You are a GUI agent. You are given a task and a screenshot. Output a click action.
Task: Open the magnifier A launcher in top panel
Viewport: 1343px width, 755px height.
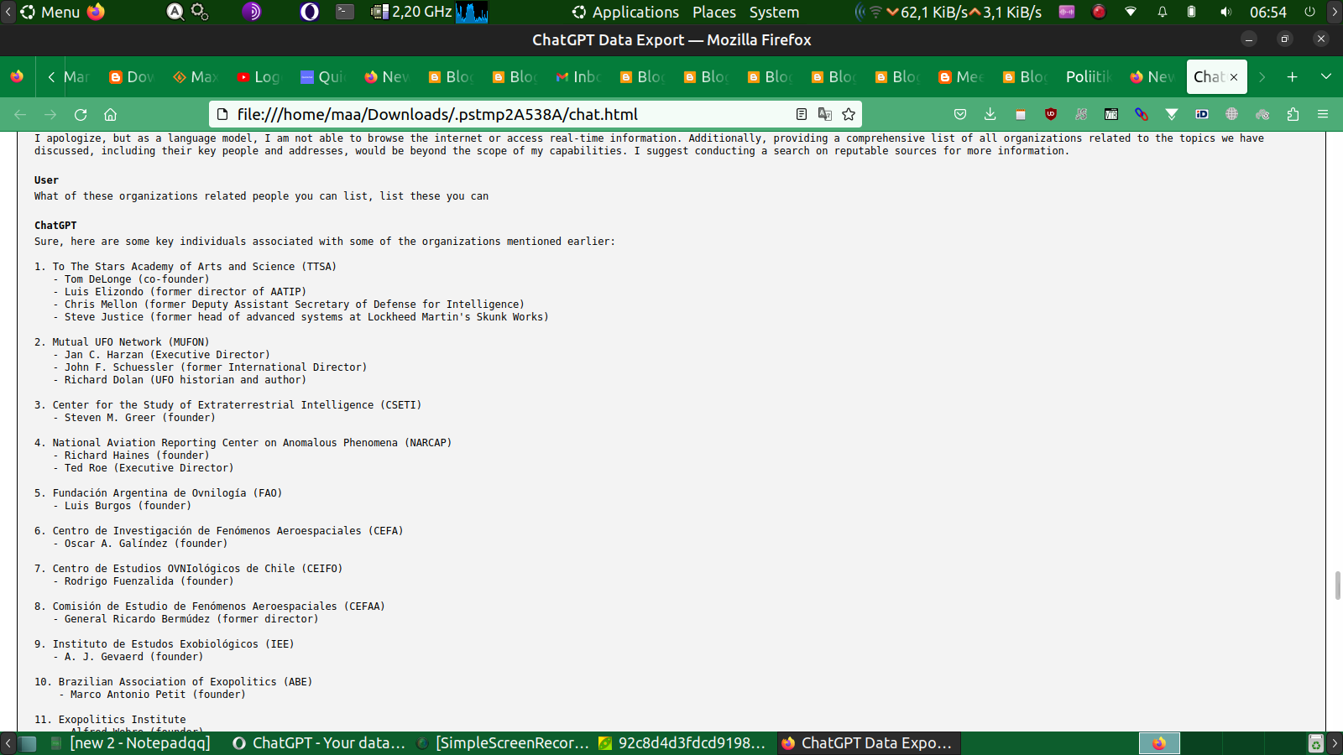click(175, 12)
